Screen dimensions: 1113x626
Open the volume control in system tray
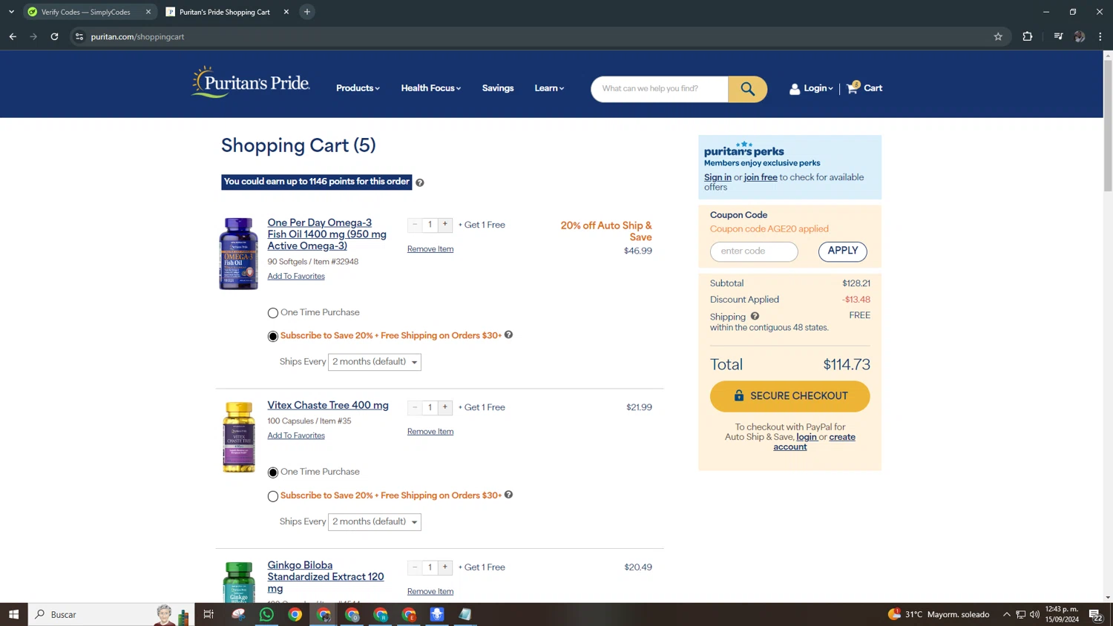click(1034, 614)
